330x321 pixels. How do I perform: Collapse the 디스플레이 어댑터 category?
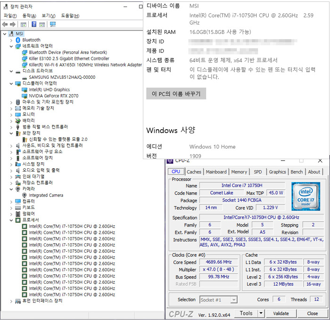(x=11, y=83)
